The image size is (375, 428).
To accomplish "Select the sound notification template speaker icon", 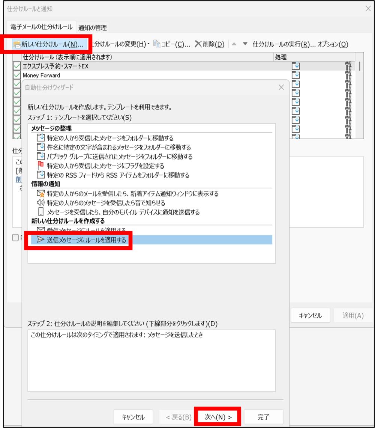I will tap(41, 203).
